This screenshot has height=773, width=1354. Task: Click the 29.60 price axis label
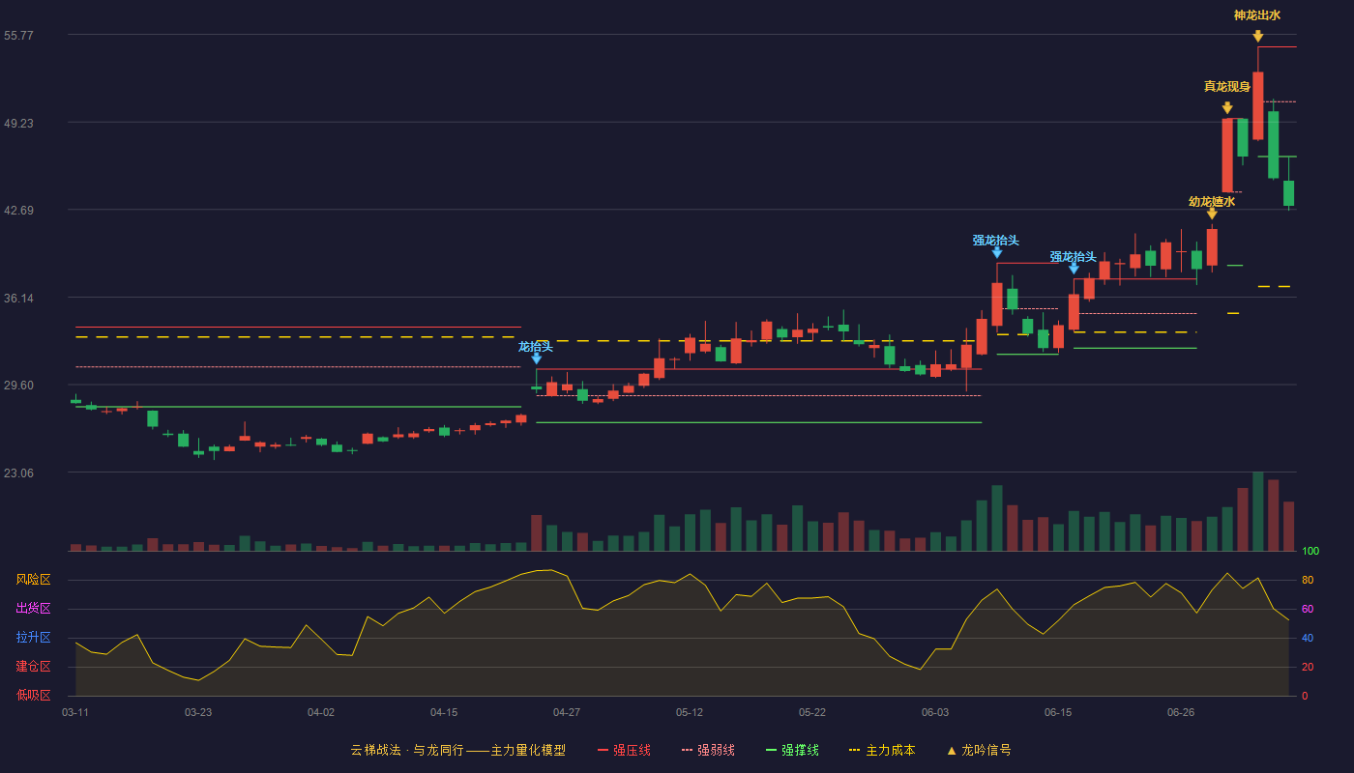(18, 385)
